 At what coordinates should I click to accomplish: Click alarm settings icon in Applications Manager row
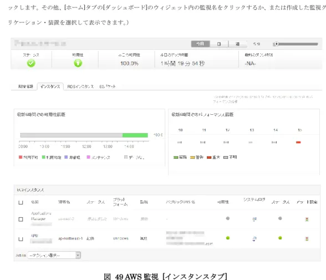[x=307, y=220]
